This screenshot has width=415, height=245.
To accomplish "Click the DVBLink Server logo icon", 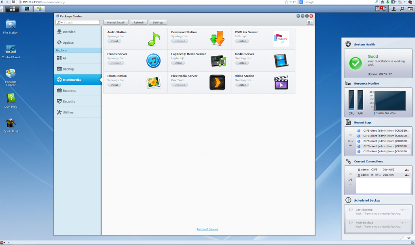I will 281,38.
